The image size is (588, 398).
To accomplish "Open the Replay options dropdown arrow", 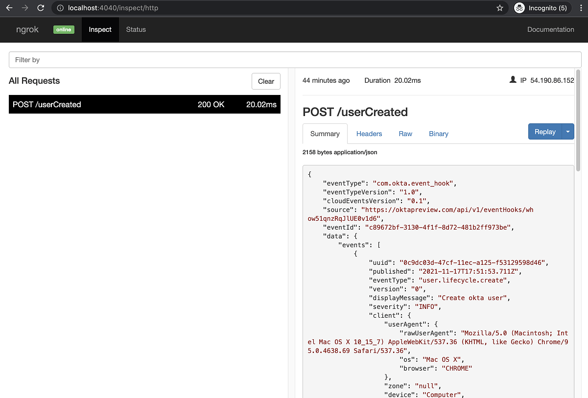I will pos(568,131).
